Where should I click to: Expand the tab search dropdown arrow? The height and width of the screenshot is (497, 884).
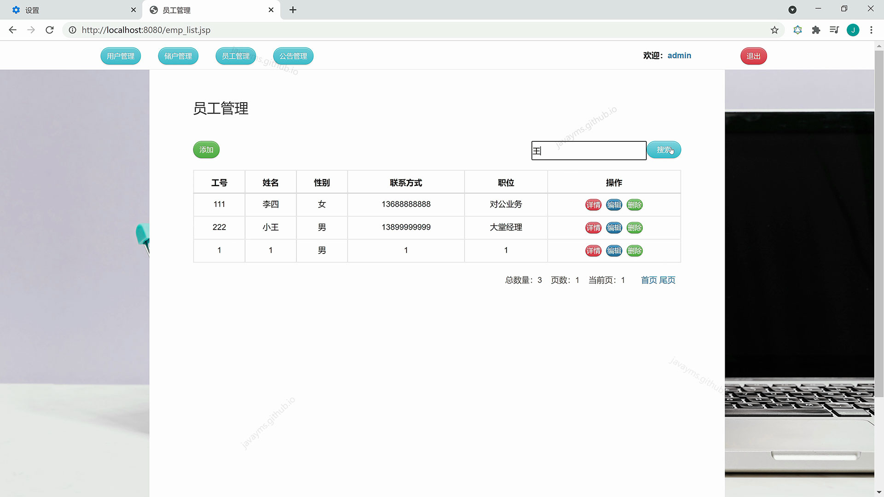click(792, 10)
